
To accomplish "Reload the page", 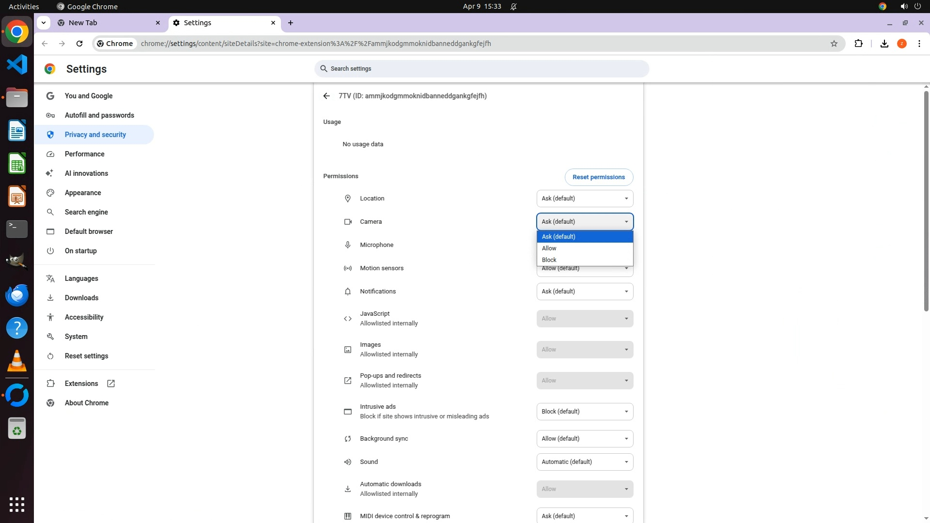I will pyautogui.click(x=79, y=44).
